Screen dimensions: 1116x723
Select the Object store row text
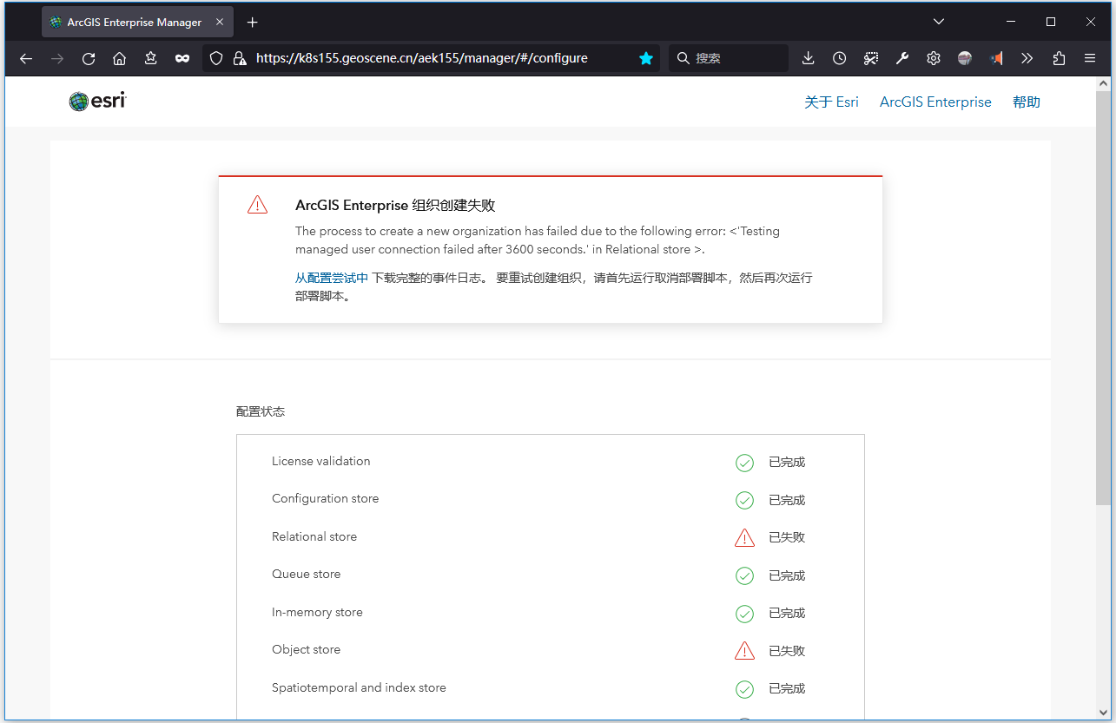coord(306,649)
